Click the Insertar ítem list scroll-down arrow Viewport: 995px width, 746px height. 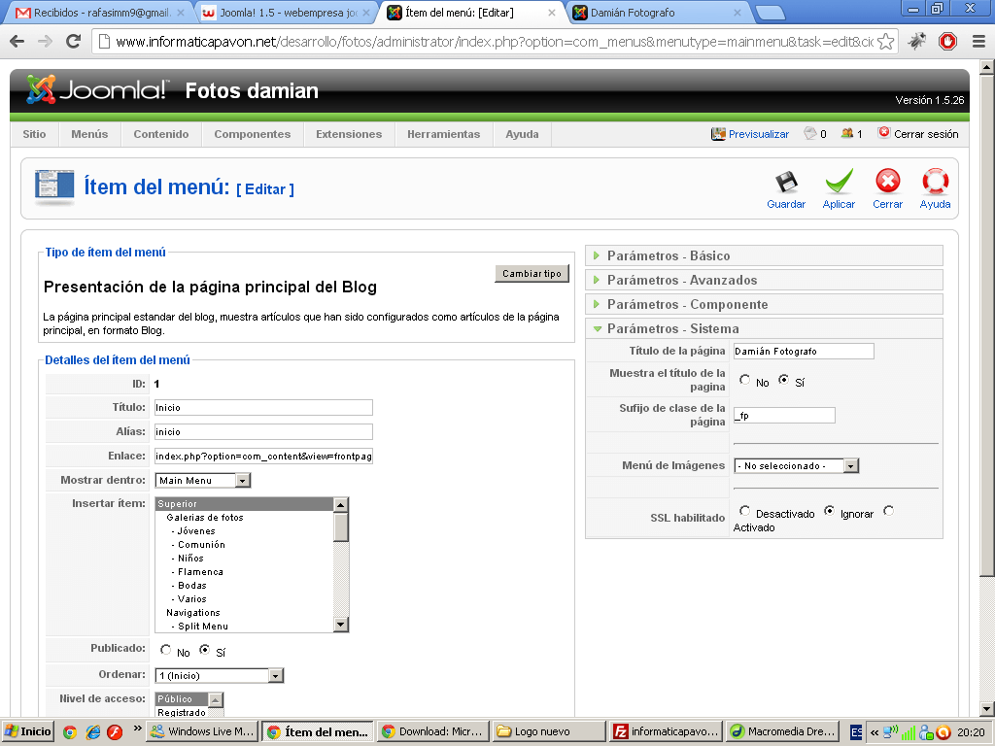[341, 625]
